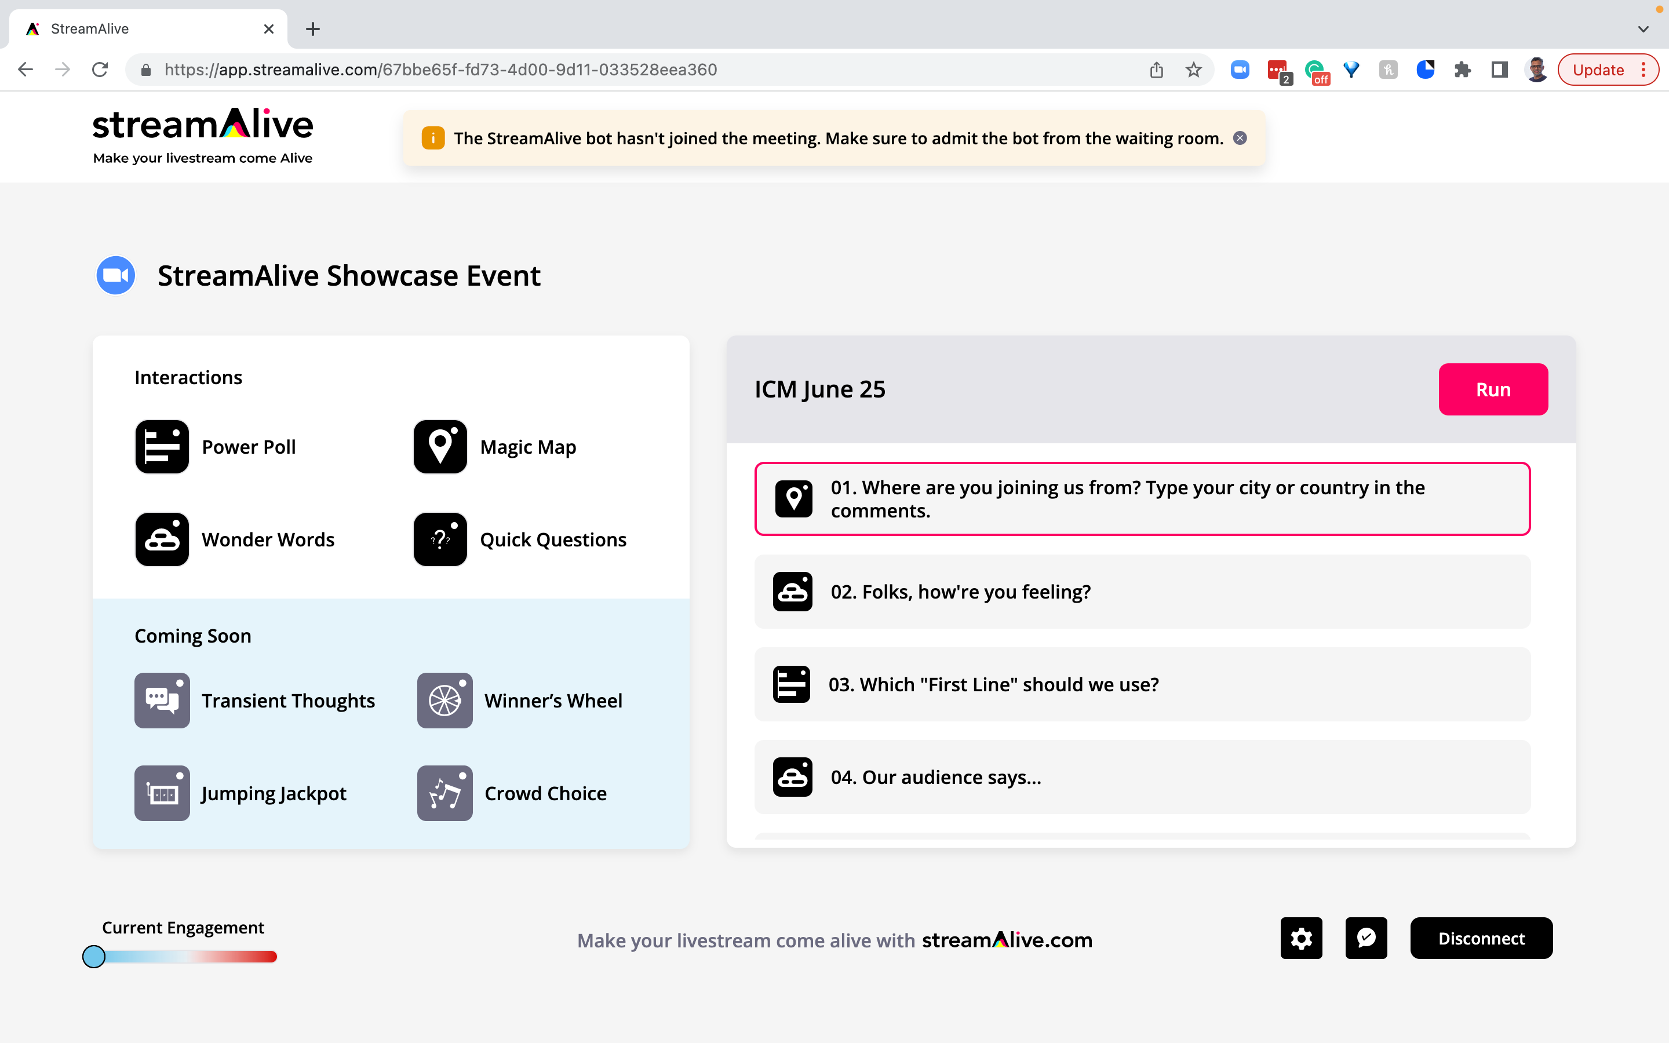Click the poll icon of question 03
1669x1043 pixels.
click(x=792, y=684)
